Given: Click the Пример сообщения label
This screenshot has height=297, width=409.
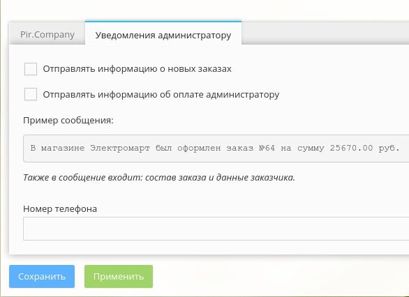Looking at the screenshot, I should 68,121.
